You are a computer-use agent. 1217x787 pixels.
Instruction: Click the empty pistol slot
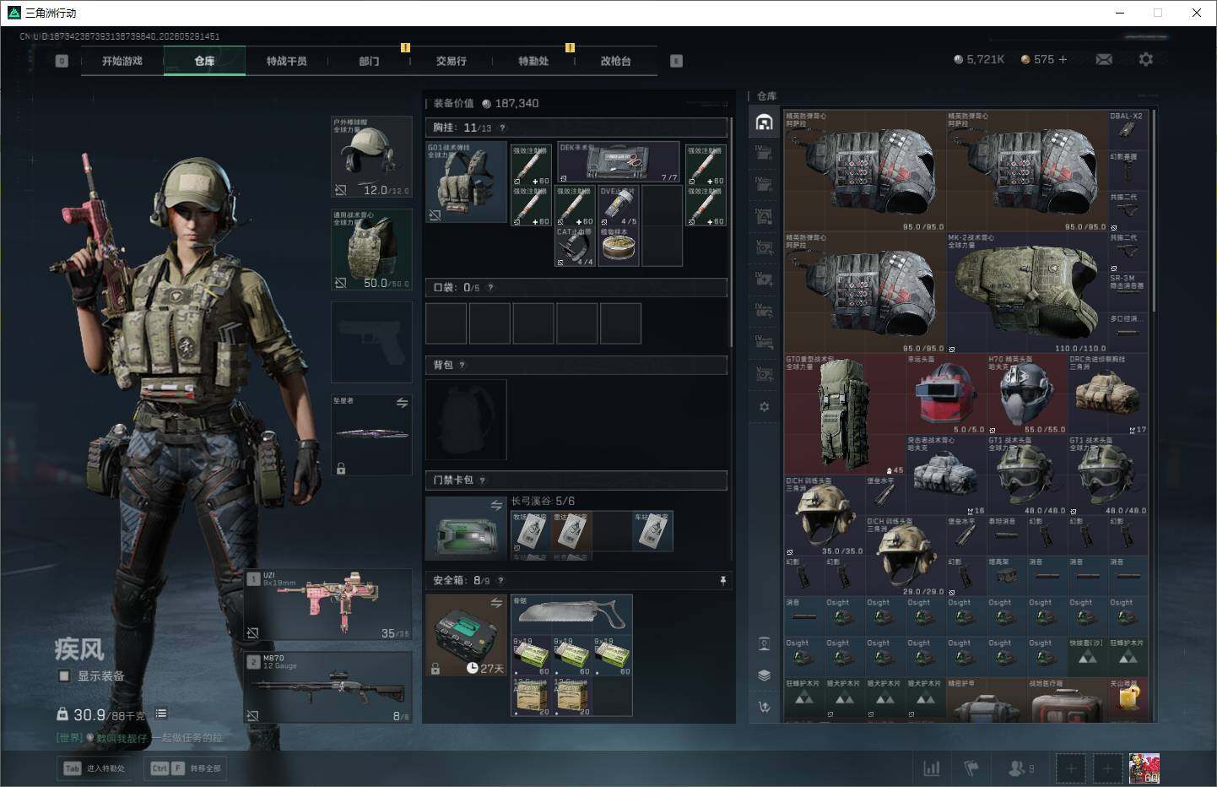click(371, 342)
